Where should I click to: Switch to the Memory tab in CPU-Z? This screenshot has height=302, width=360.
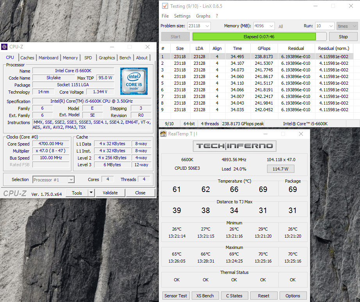pyautogui.click(x=70, y=58)
